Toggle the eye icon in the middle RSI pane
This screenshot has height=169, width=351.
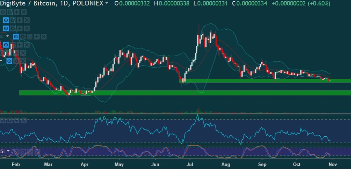[3, 120]
